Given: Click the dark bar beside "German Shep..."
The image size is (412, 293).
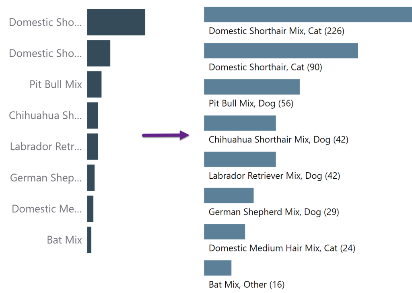Looking at the screenshot, I should click(91, 177).
